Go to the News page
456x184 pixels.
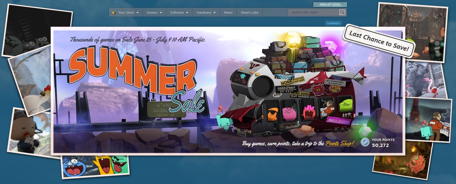click(228, 12)
